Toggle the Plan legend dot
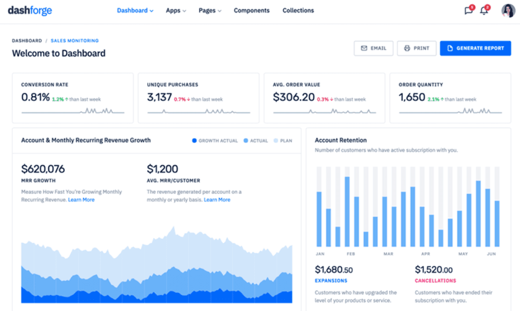The width and height of the screenshot is (520, 311). tap(276, 141)
